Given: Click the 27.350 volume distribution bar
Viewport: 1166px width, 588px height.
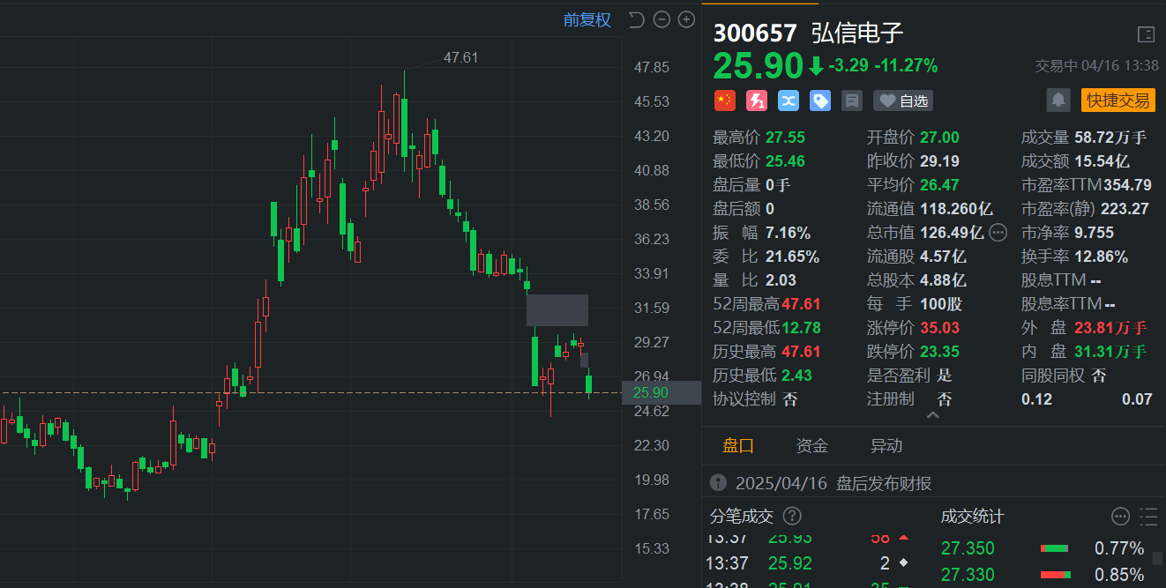Looking at the screenshot, I should click(x=1056, y=548).
